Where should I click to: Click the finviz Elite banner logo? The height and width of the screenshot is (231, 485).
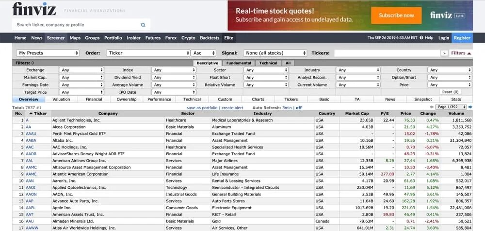447,15
